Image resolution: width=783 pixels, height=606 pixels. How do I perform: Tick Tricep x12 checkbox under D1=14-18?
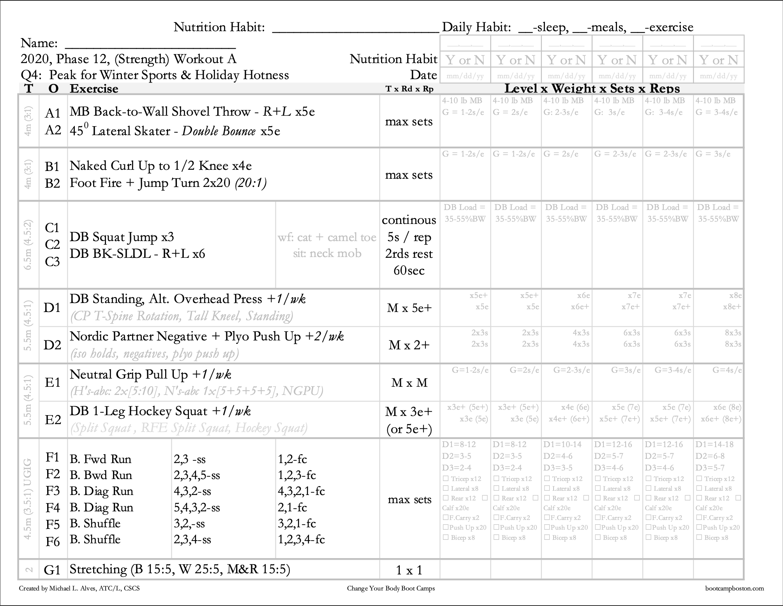pyautogui.click(x=699, y=479)
